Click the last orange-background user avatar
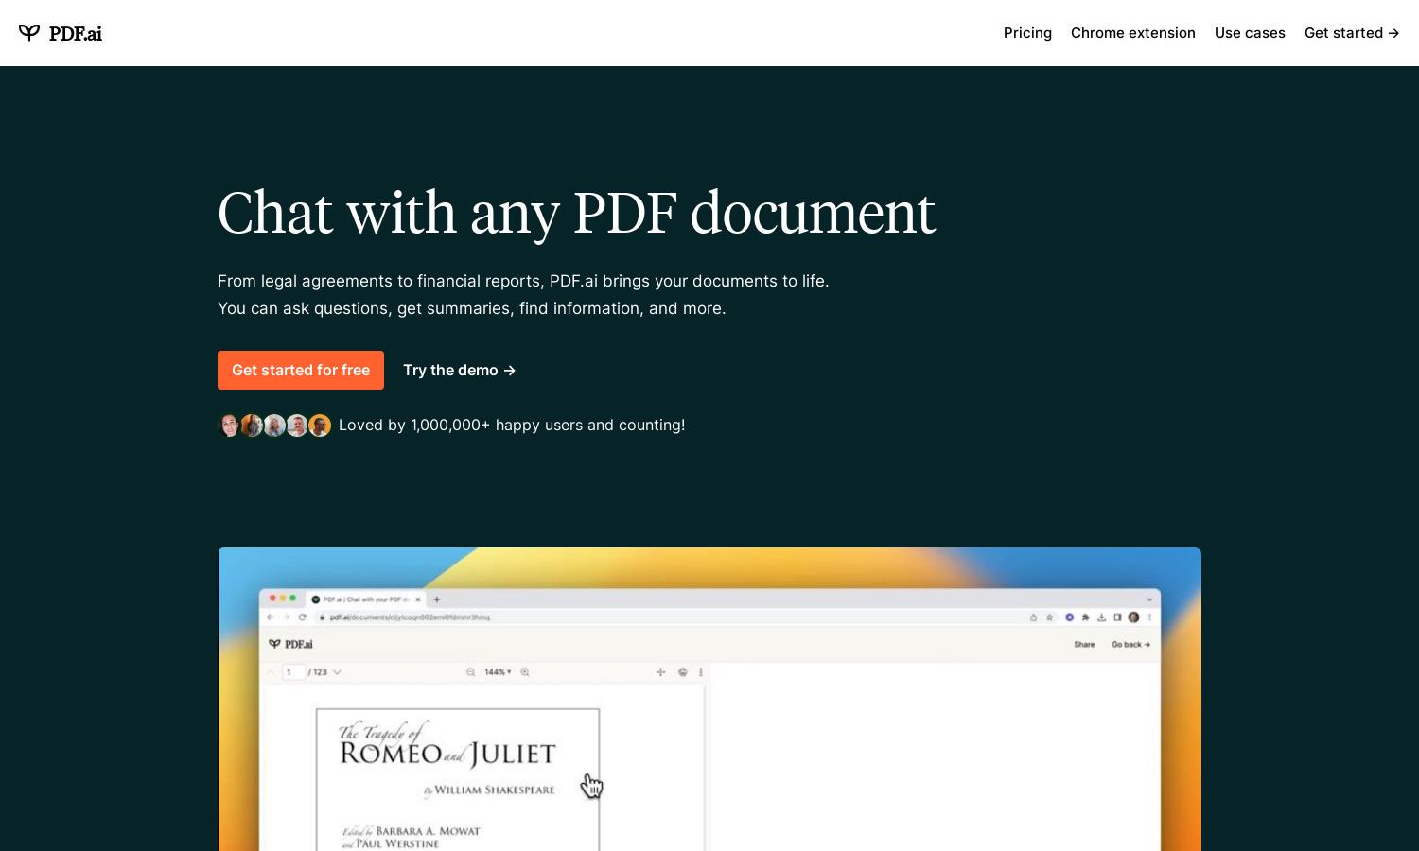 coord(320,425)
